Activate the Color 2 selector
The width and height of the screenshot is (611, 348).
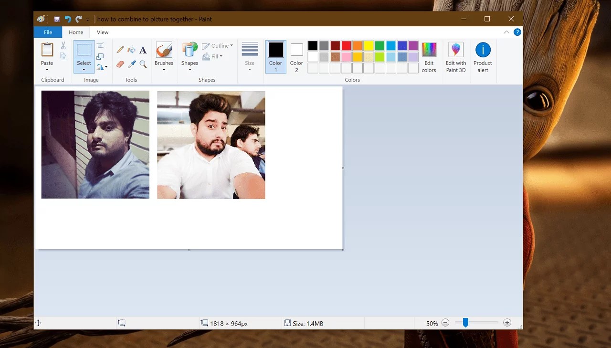click(x=296, y=57)
